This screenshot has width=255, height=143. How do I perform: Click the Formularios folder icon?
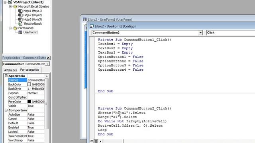tap(15, 28)
